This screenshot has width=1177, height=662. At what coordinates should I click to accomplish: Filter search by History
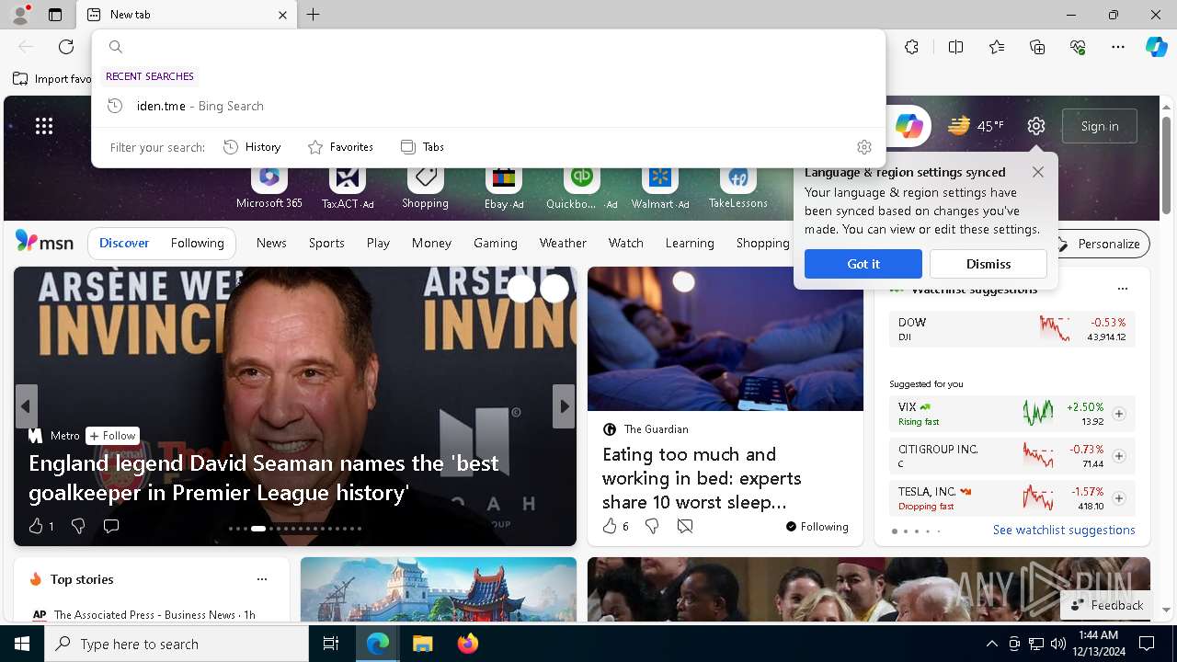point(252,147)
